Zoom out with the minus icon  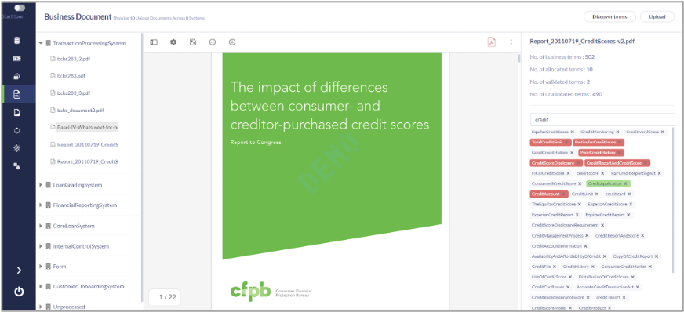click(x=213, y=42)
